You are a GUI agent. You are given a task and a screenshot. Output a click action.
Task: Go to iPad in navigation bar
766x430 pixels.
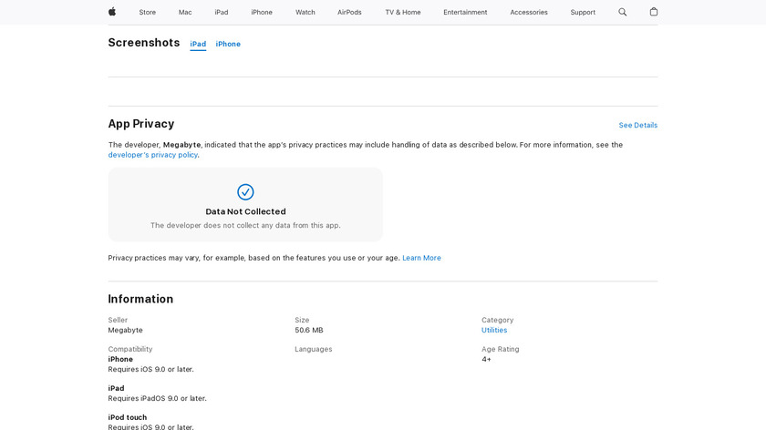(x=222, y=12)
